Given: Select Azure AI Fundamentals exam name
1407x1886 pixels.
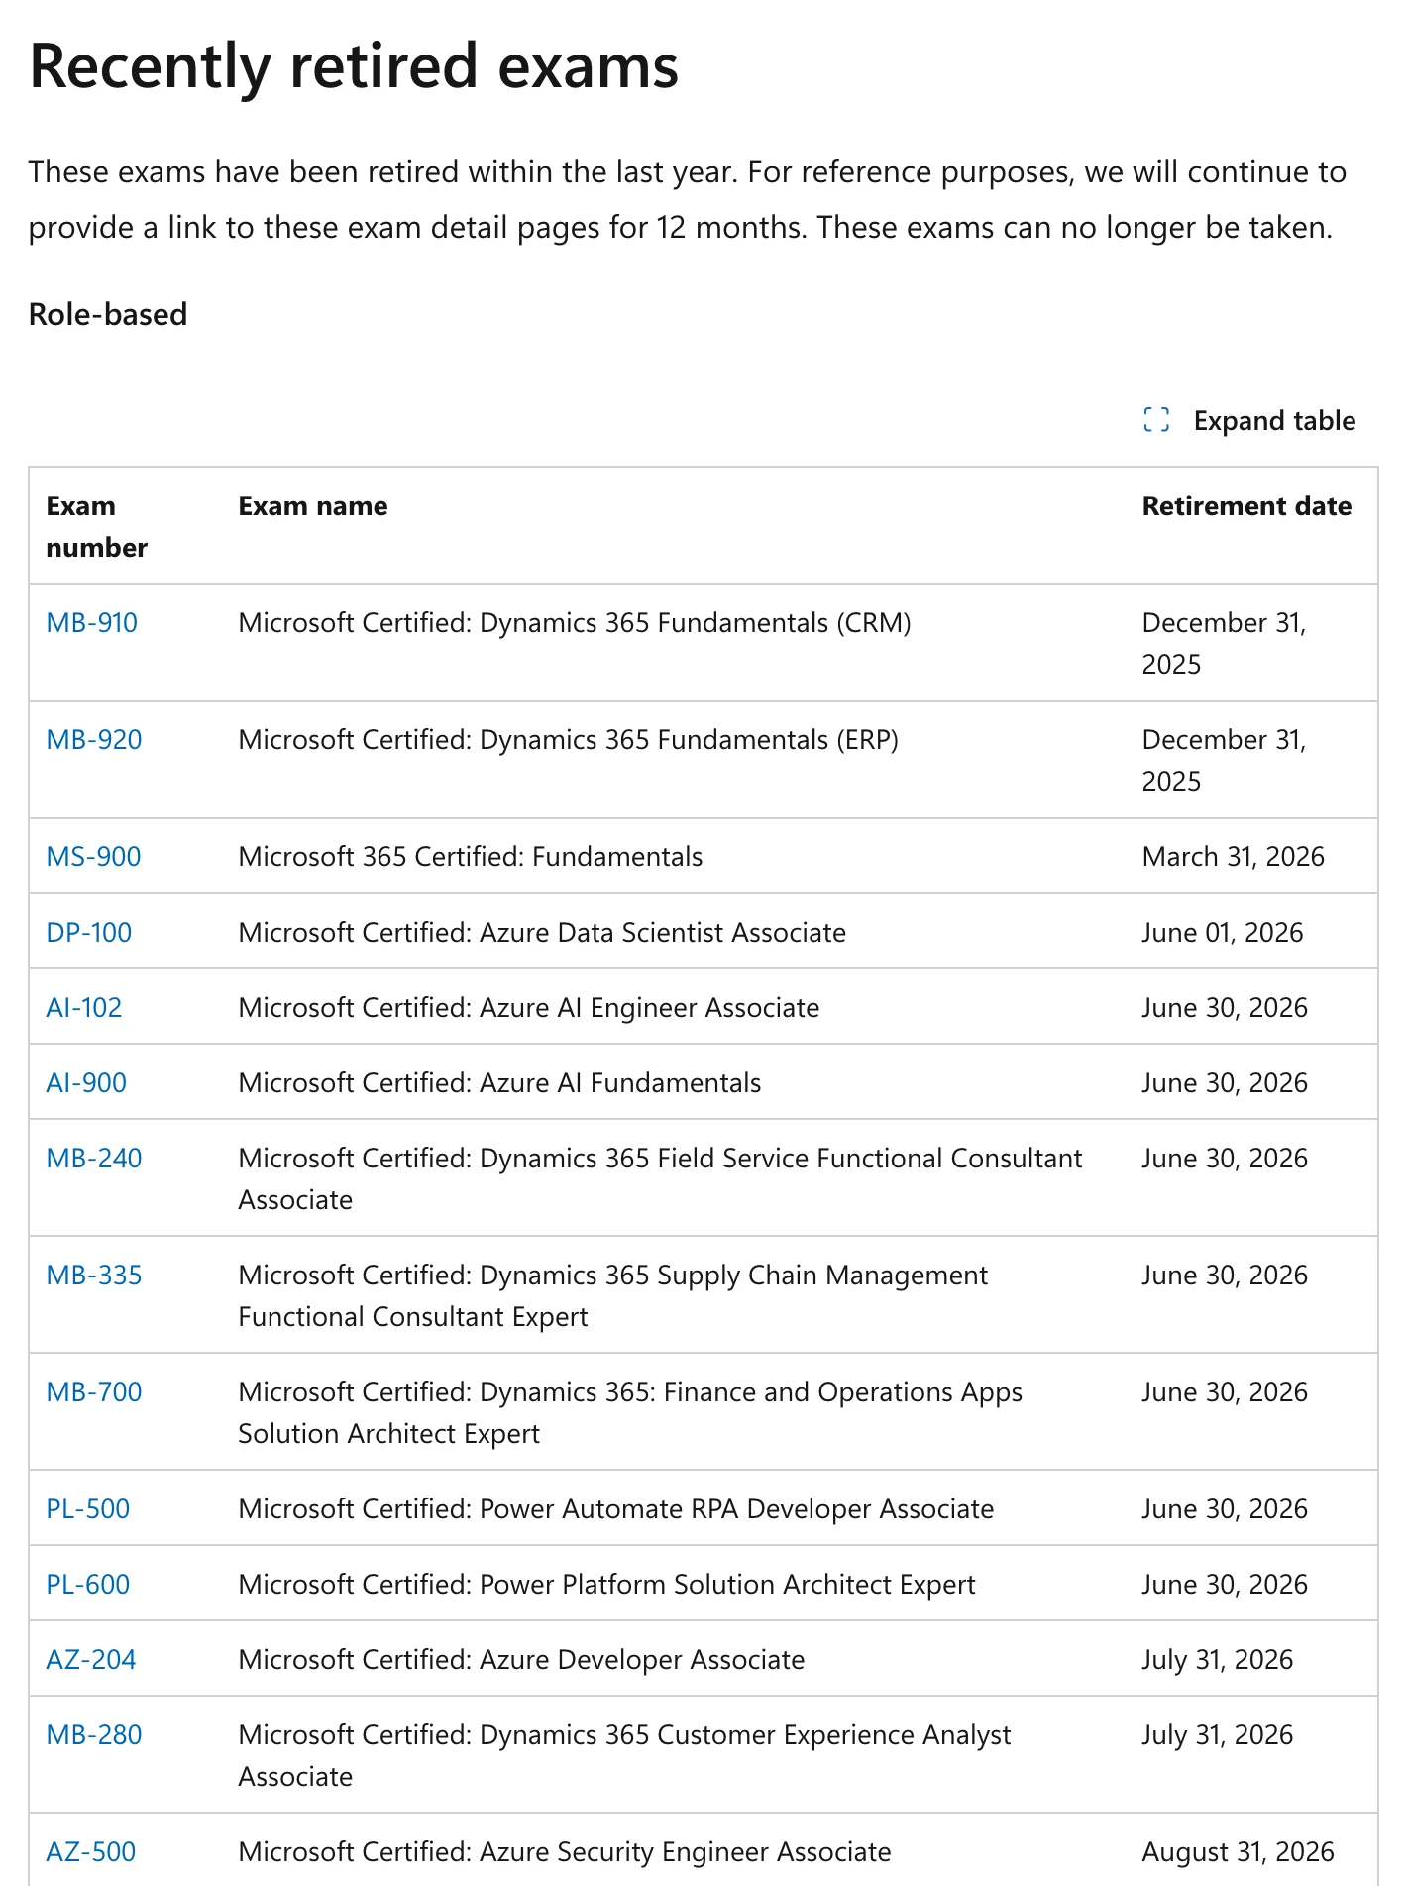Looking at the screenshot, I should coord(499,1083).
